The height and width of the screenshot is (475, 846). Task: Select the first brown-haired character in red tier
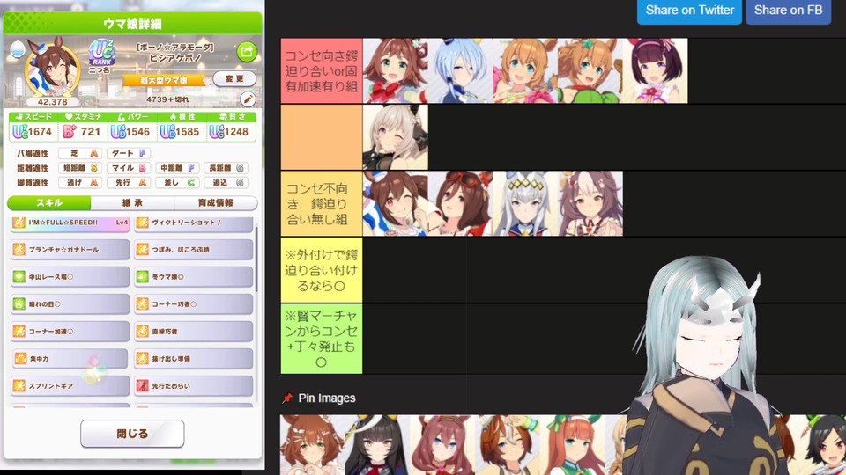pos(396,70)
